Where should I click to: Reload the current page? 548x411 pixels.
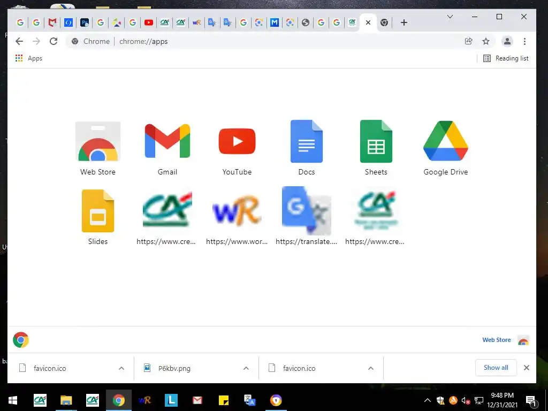tap(54, 41)
